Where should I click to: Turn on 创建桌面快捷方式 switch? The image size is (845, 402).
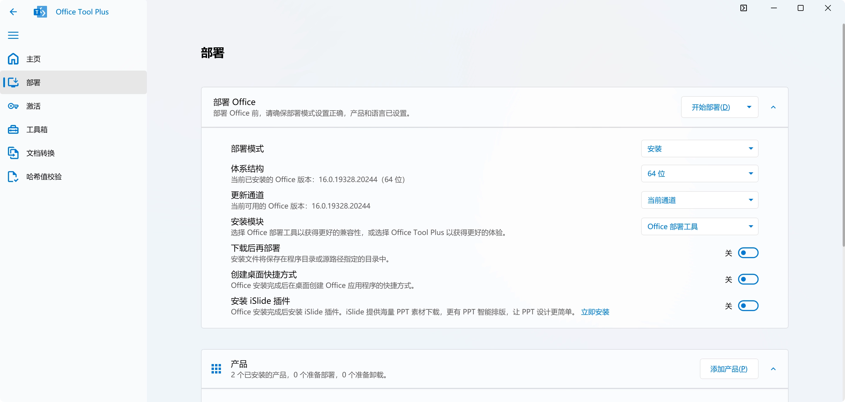(x=748, y=279)
